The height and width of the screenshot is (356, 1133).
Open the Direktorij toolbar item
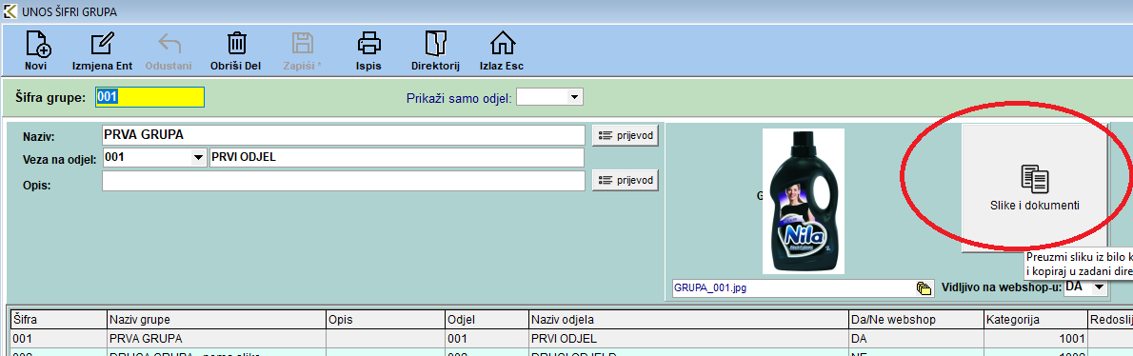[x=436, y=50]
